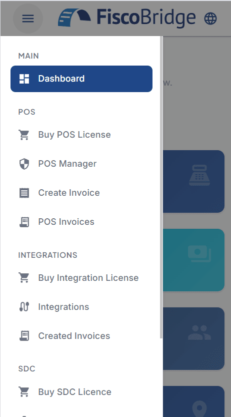Click the Buy SDC Licence cart icon

(x=24, y=392)
